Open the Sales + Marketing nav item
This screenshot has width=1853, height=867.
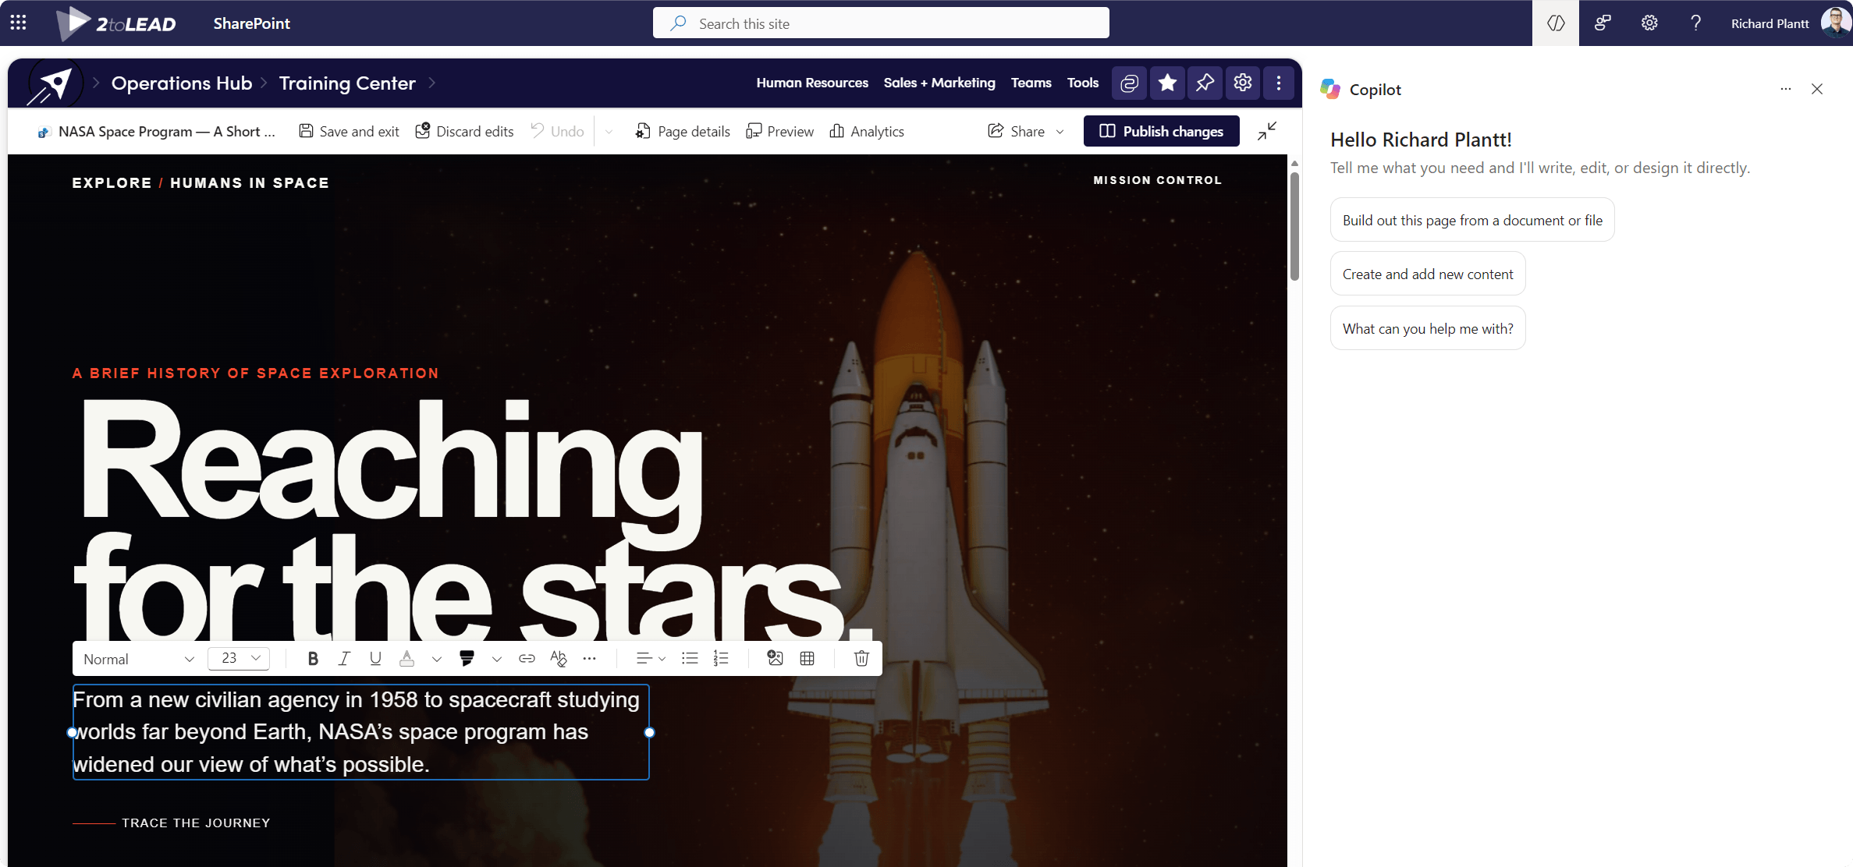click(x=939, y=83)
